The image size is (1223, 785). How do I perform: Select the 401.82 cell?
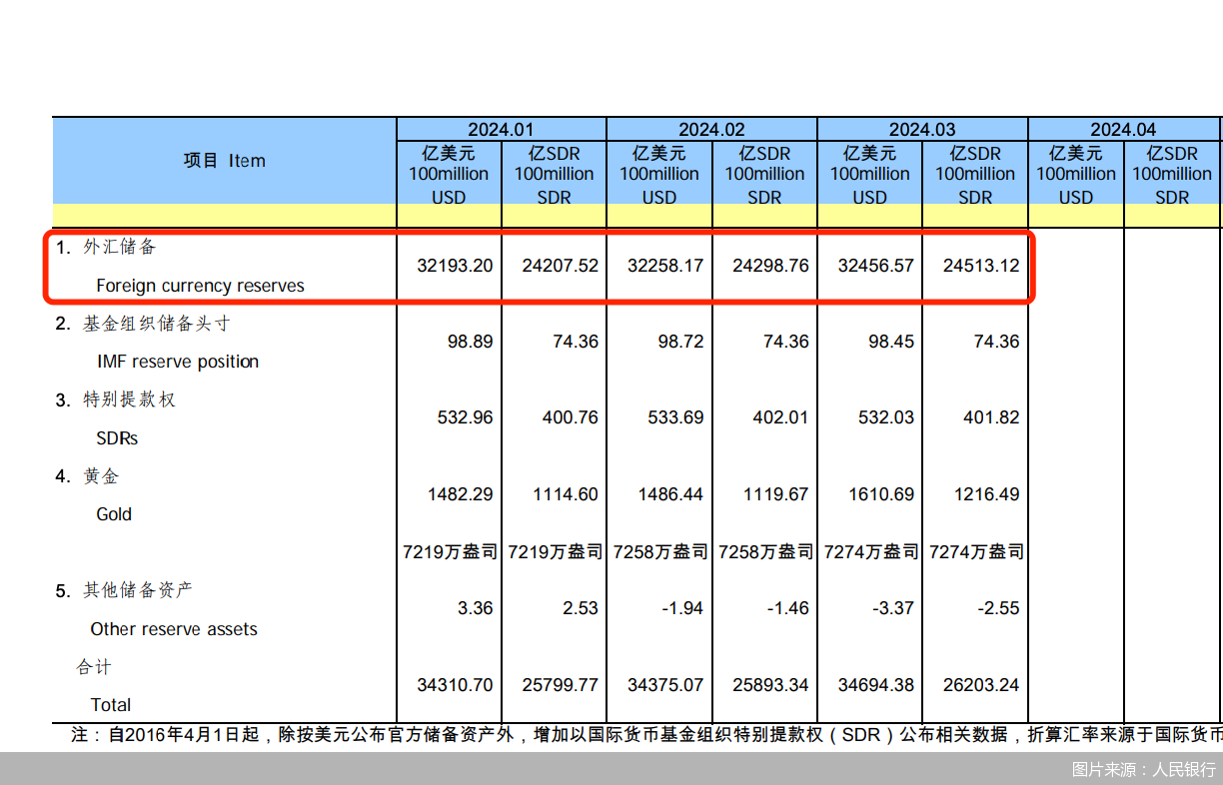(991, 417)
